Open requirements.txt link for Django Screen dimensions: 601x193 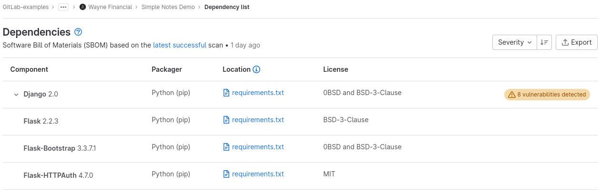[x=258, y=93]
